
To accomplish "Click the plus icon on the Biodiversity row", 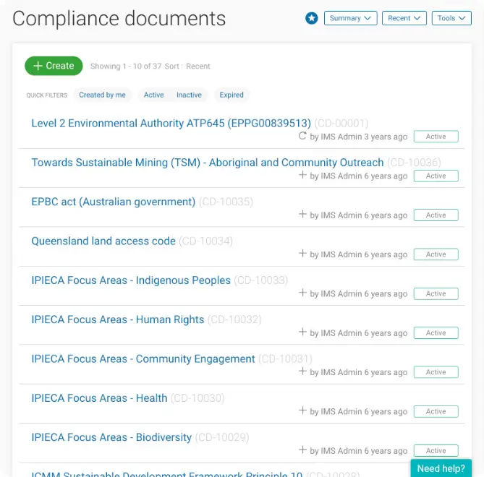I will coord(302,450).
